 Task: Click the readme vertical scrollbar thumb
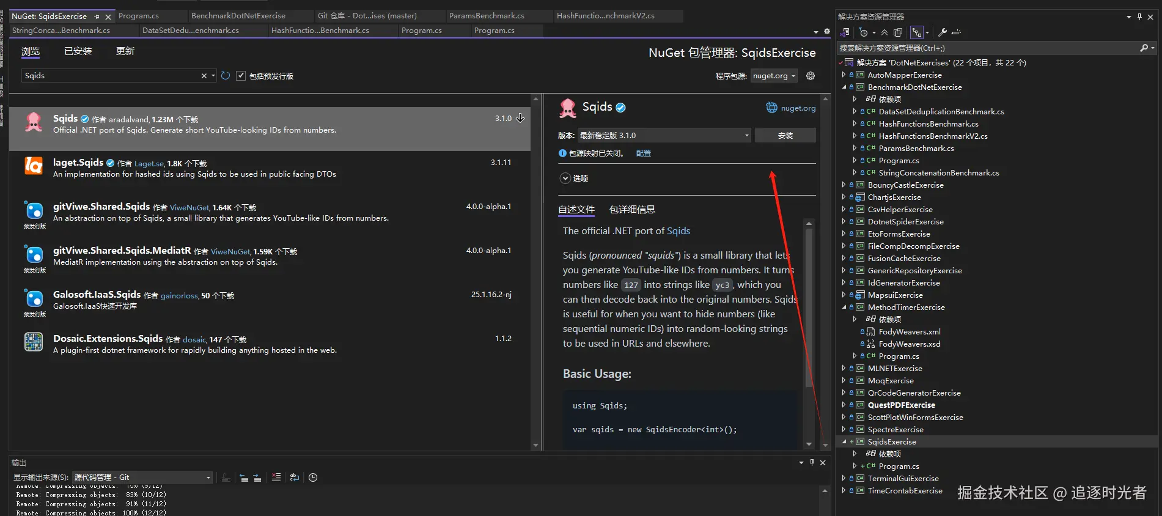tap(809, 308)
